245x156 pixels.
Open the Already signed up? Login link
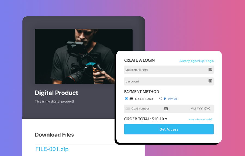coord(197,61)
